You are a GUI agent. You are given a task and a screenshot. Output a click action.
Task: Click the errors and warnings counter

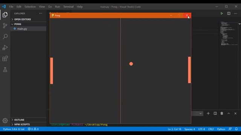pos(33,129)
